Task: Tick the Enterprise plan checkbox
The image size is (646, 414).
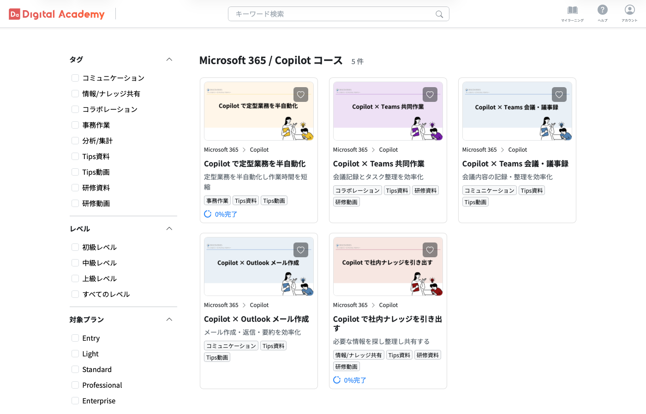Action: [75, 401]
